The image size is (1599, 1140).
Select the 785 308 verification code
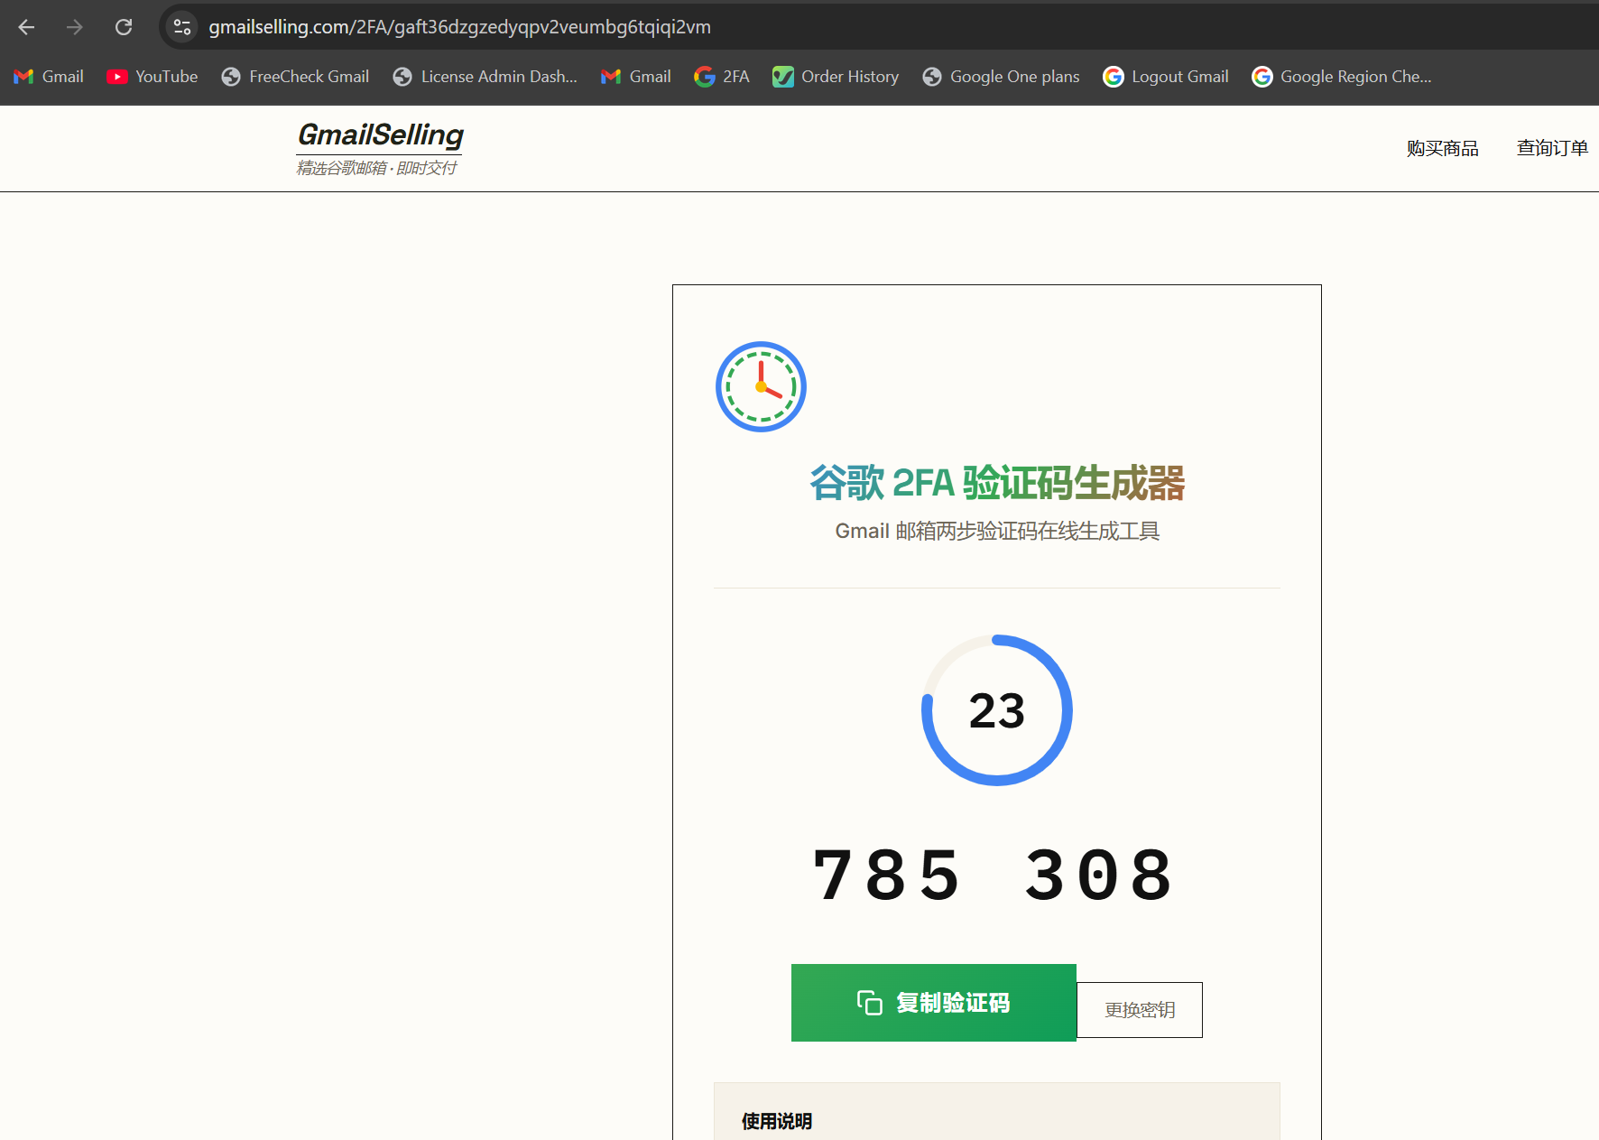coord(994,876)
